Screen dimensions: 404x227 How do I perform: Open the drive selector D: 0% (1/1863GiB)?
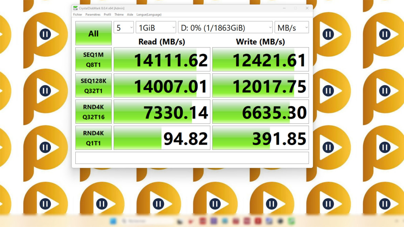(x=225, y=27)
